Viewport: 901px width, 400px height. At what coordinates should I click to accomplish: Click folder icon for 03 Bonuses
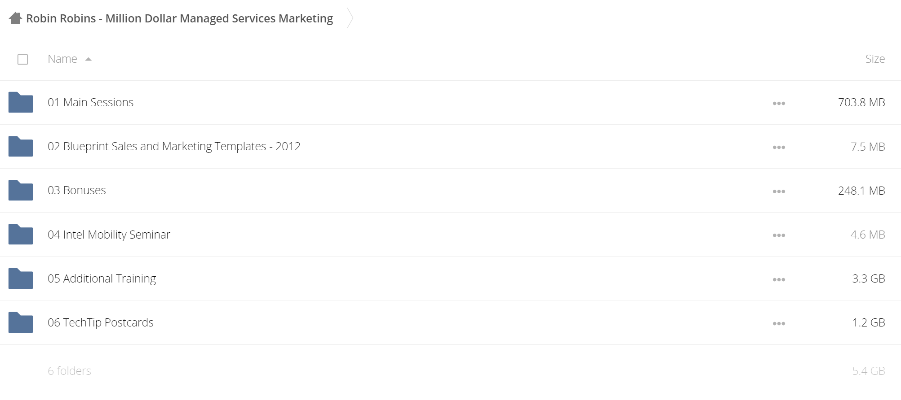(x=21, y=190)
